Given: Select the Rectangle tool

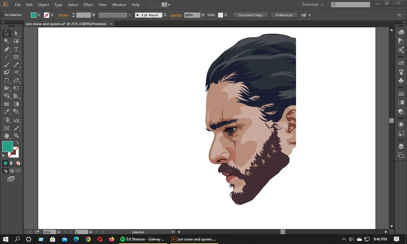Looking at the screenshot, I should click(16, 57).
